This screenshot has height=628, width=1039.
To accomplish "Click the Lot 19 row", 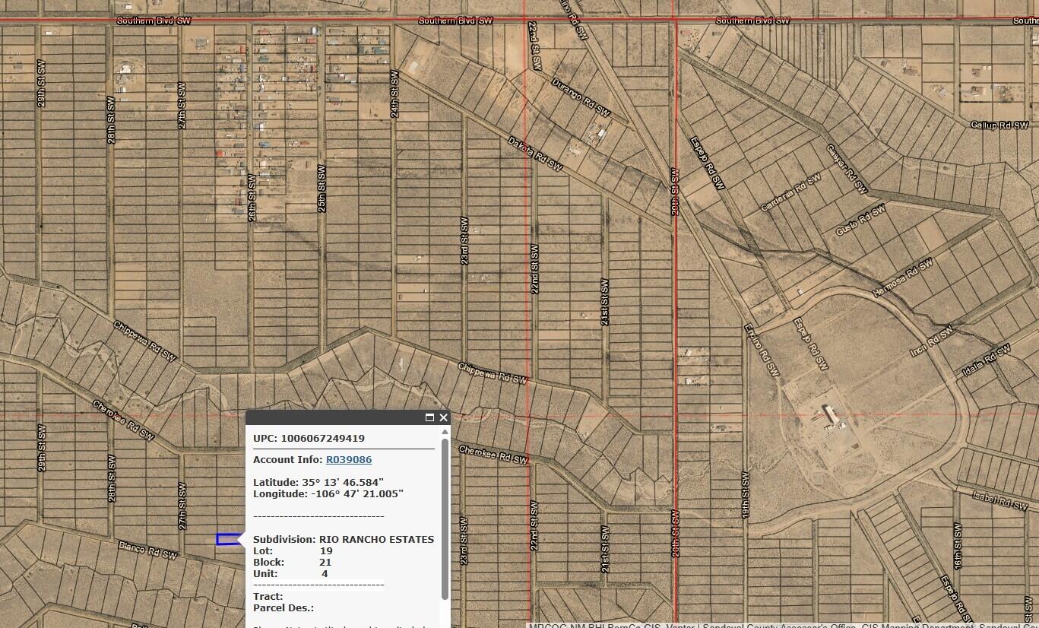I will (293, 550).
